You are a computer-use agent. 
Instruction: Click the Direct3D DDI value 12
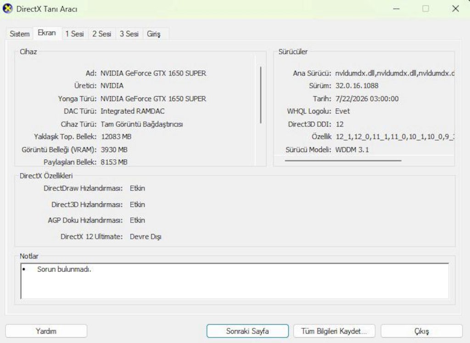pos(339,124)
